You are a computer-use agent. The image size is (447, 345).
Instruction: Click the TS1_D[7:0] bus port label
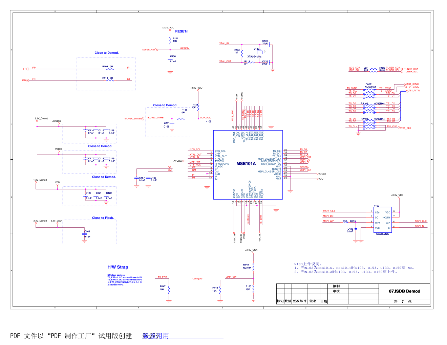point(414,91)
